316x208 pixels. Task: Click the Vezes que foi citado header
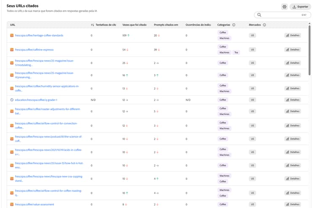(x=134, y=25)
